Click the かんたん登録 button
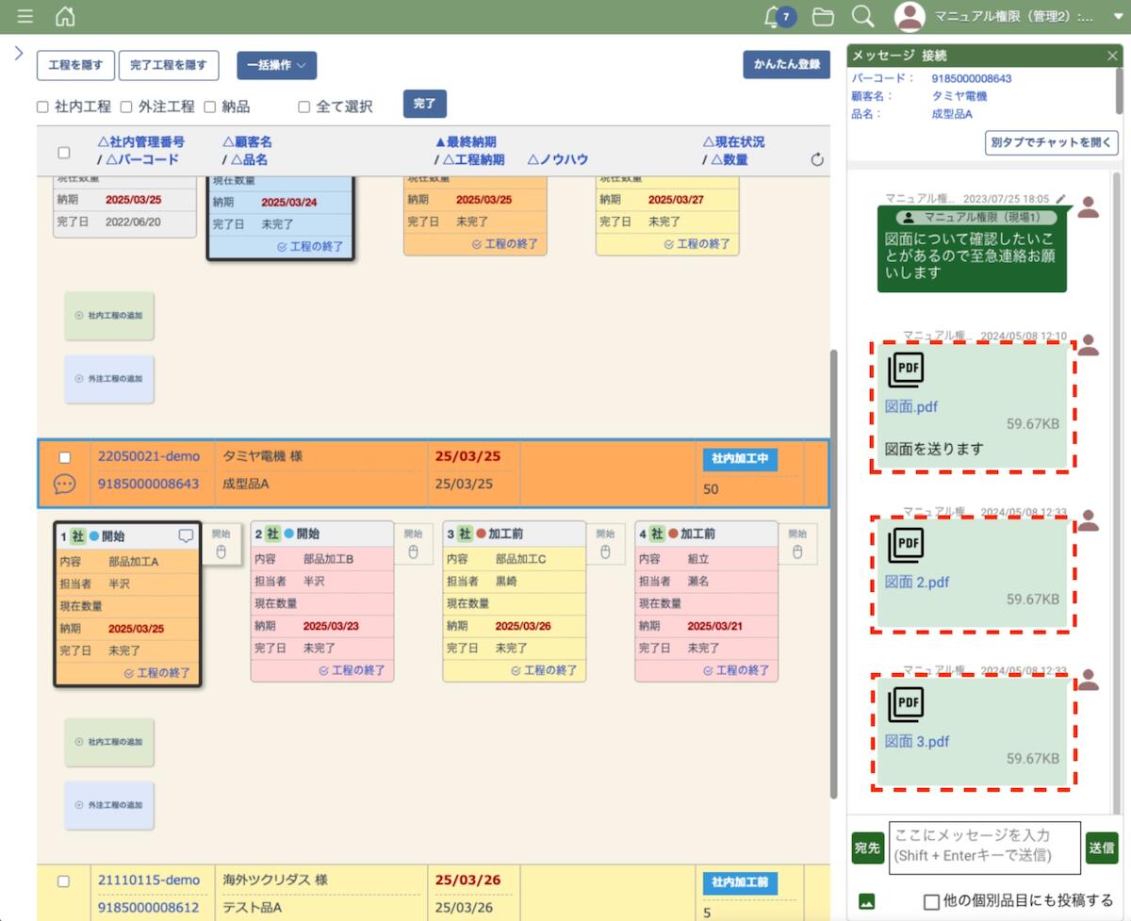The image size is (1131, 921). [786, 64]
